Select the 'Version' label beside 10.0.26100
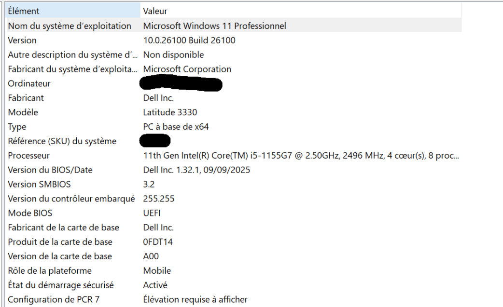 [22, 40]
